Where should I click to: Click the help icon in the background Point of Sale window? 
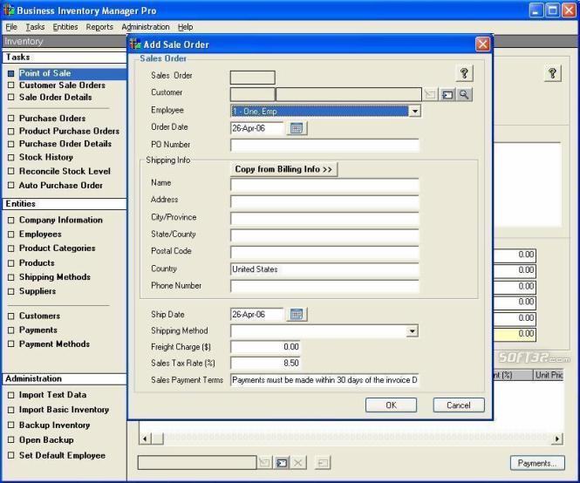(x=553, y=73)
